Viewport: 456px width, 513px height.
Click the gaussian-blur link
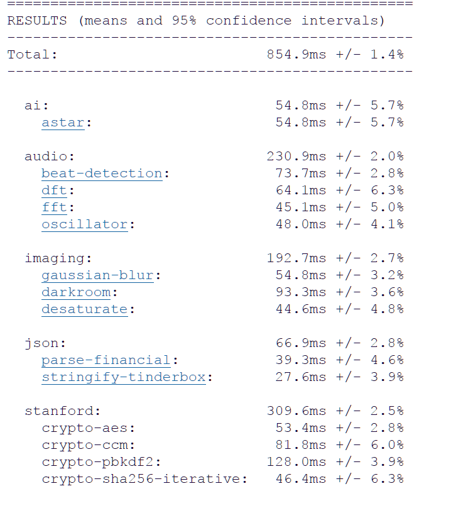[97, 275]
